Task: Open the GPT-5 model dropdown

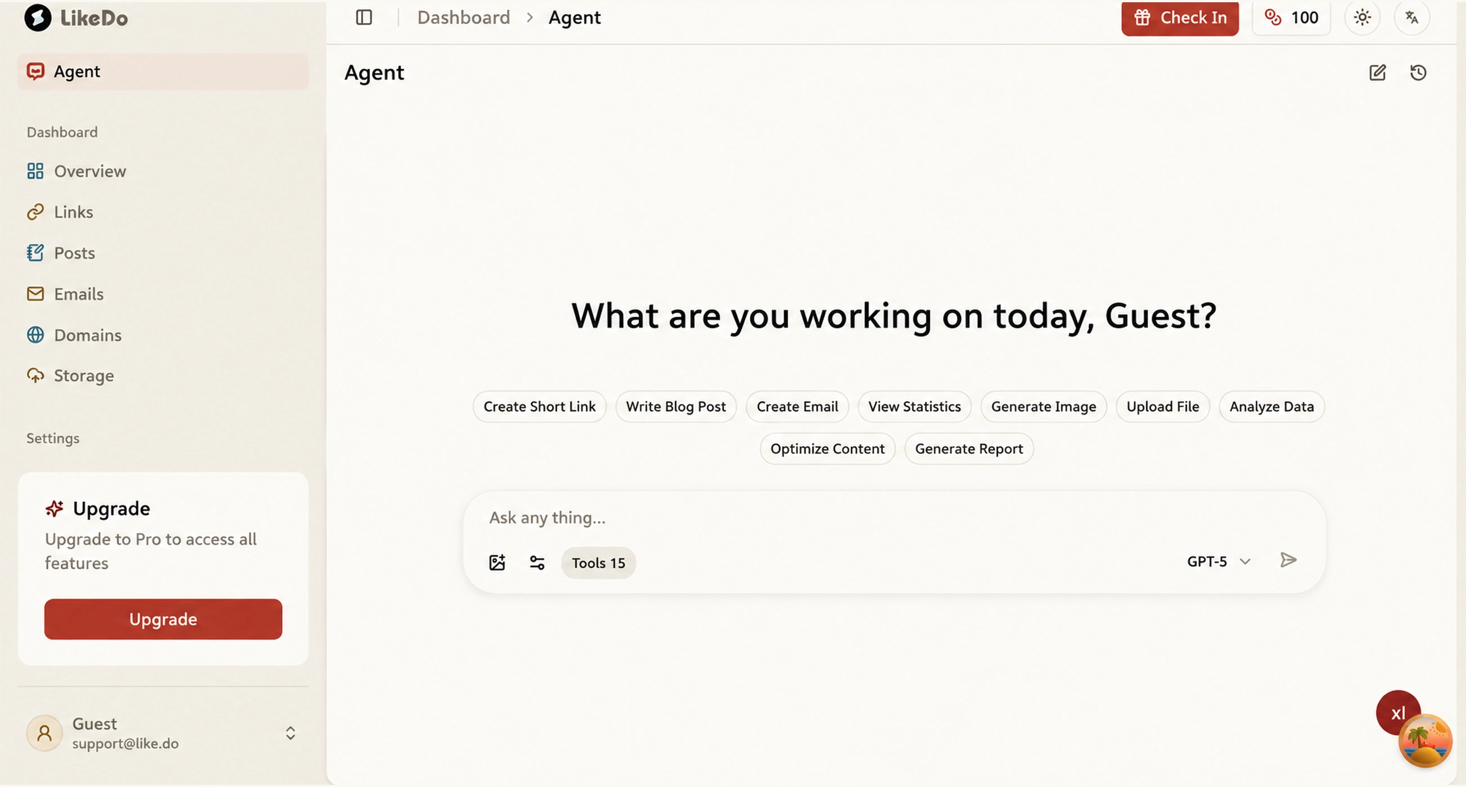Action: coord(1218,561)
